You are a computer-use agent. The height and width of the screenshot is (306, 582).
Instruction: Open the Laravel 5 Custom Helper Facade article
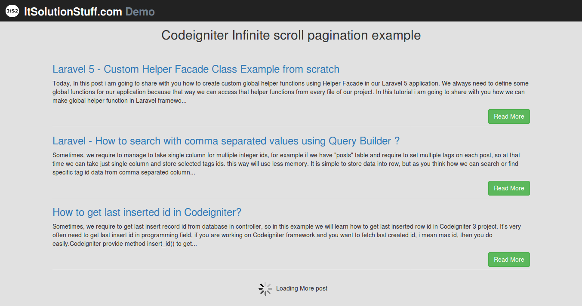point(196,69)
